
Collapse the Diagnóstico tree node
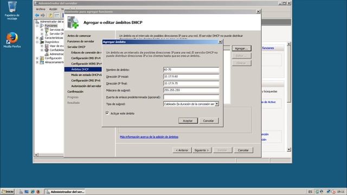[37, 42]
